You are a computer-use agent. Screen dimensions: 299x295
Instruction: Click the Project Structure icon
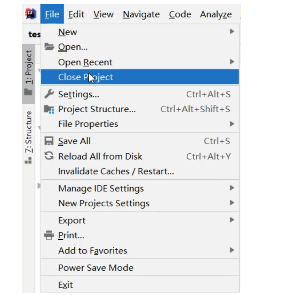49,109
